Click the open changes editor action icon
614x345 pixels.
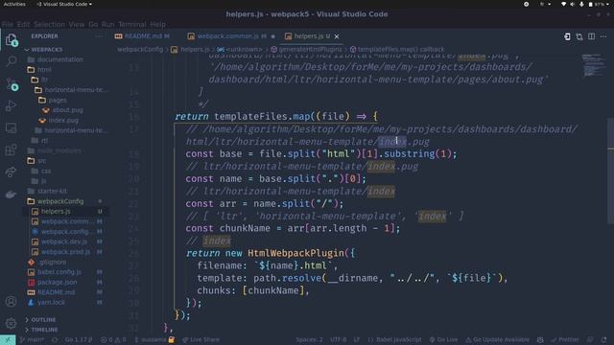click(x=567, y=36)
